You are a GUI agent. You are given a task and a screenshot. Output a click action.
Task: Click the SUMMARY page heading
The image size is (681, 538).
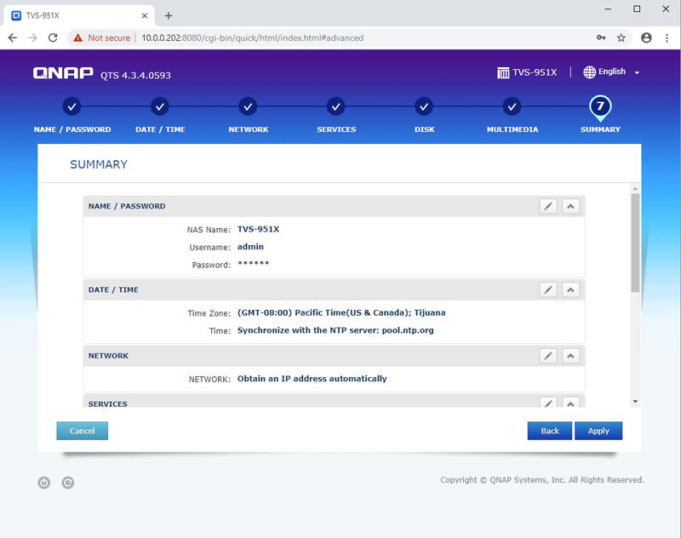pyautogui.click(x=99, y=164)
